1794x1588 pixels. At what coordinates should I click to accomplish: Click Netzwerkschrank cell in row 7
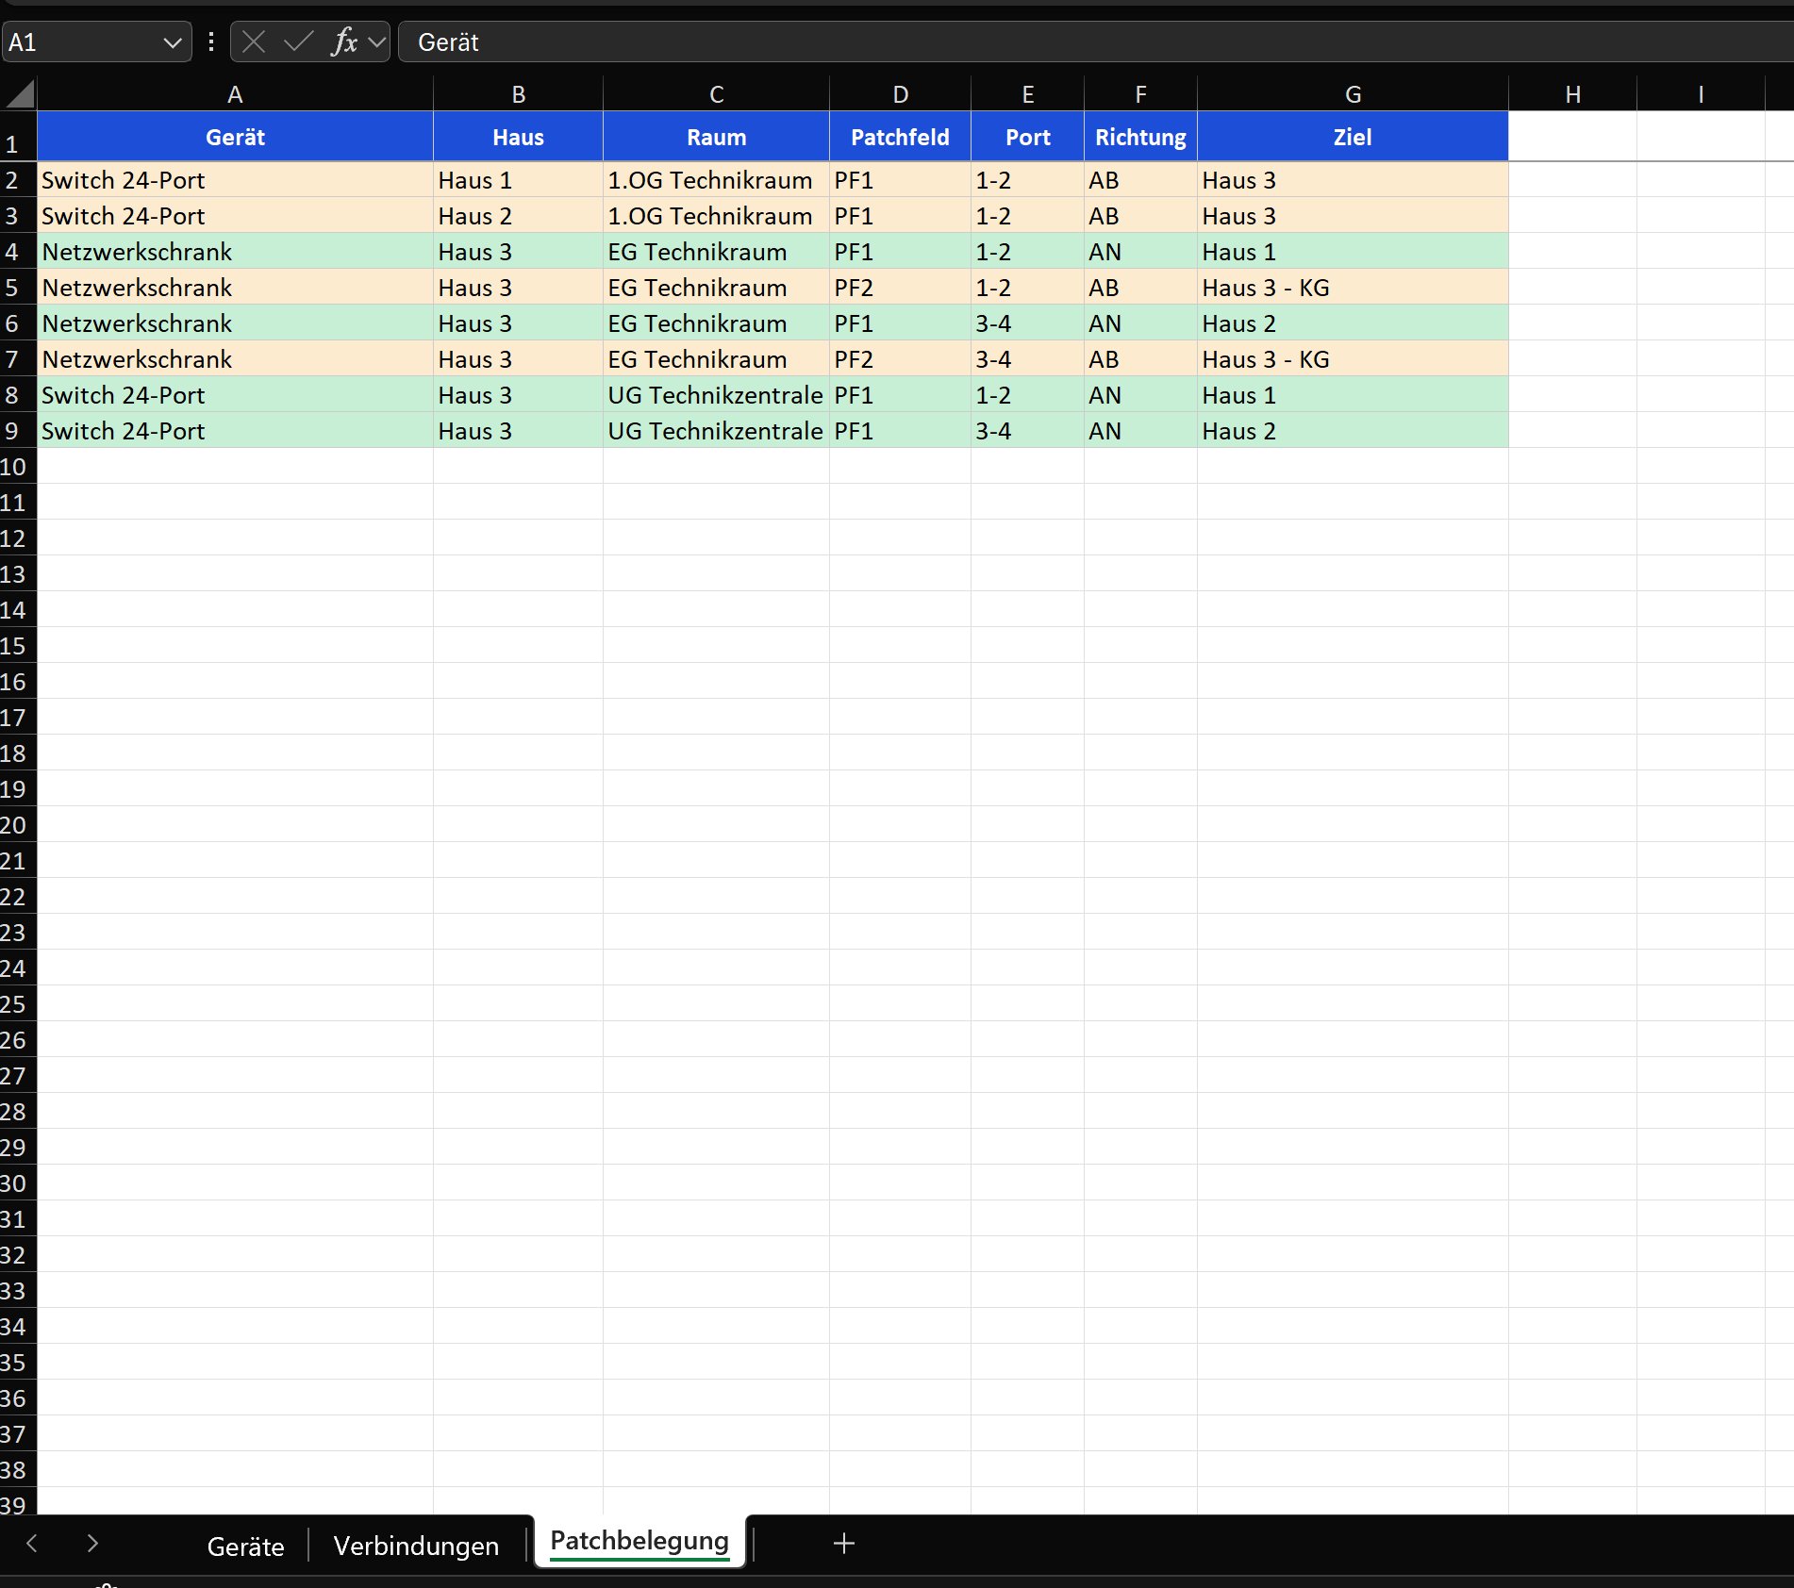point(235,358)
